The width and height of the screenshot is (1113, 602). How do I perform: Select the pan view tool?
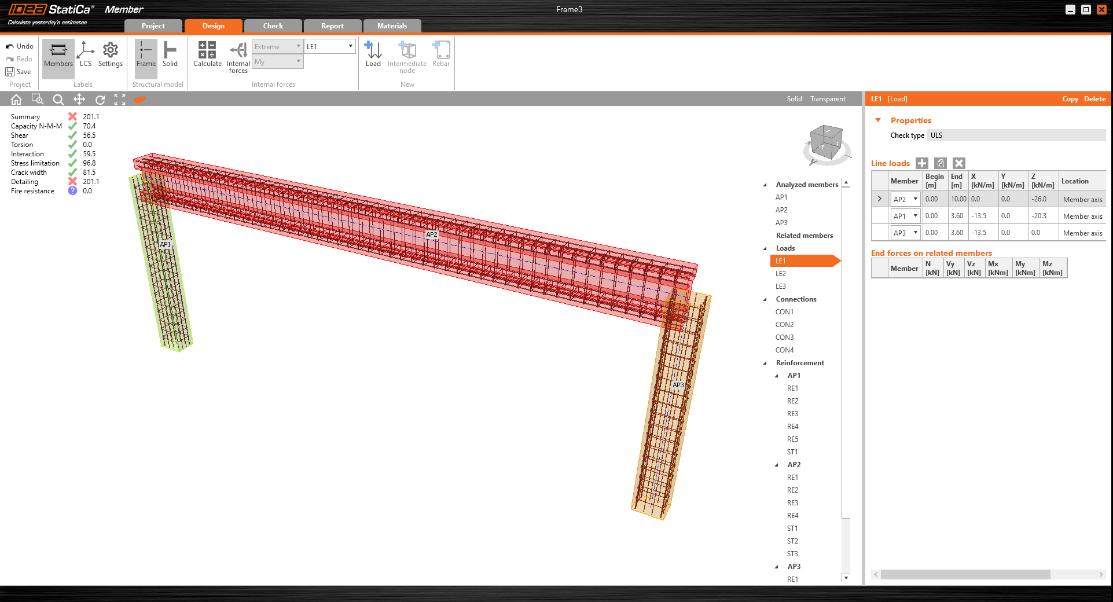click(x=79, y=100)
